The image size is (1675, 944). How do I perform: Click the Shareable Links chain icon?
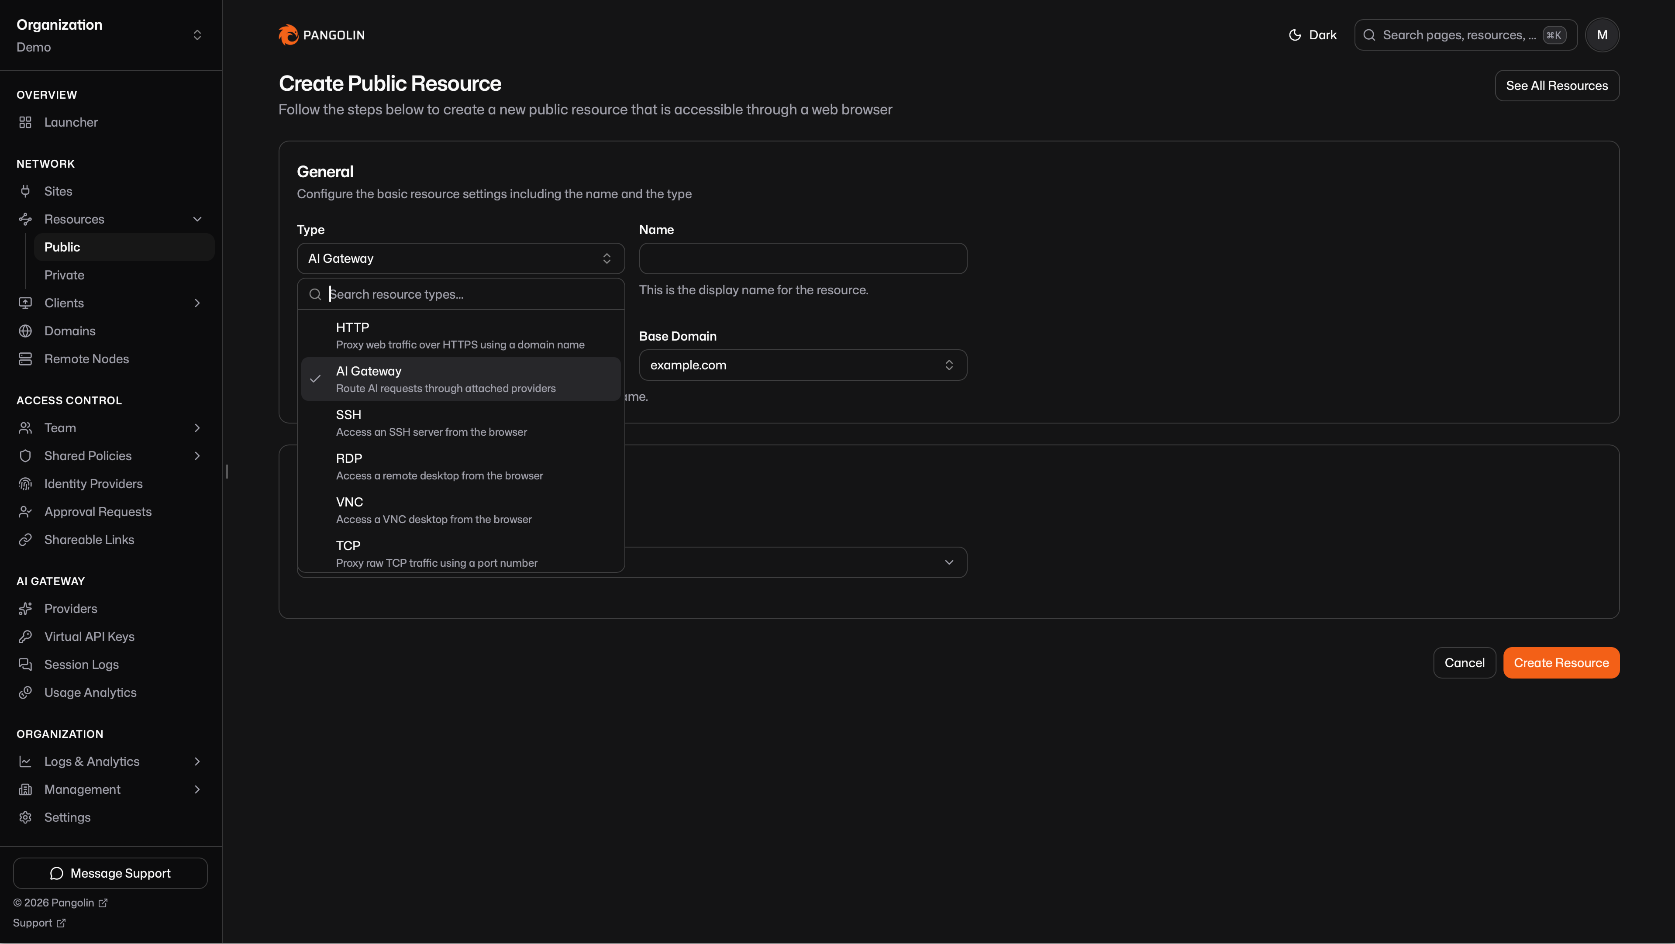click(25, 540)
